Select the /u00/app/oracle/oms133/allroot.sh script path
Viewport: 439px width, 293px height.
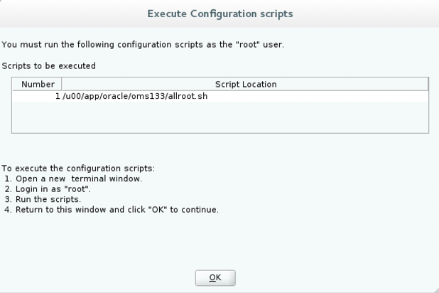[x=135, y=96]
